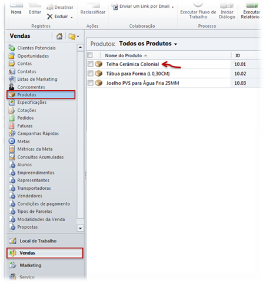266x283 pixels.
Task: Open the favorites star folder icon
Action: pos(72,37)
